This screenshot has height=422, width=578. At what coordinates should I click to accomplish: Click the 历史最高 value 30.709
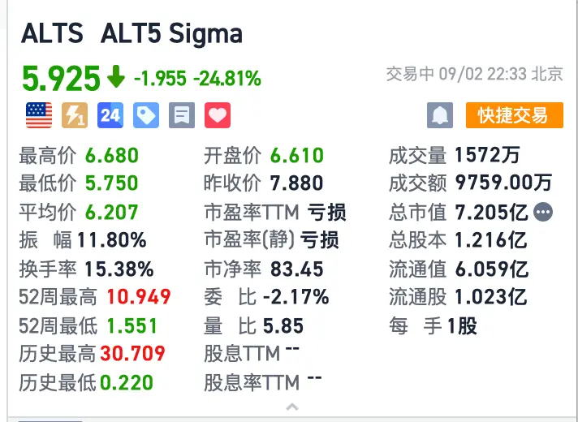(132, 354)
